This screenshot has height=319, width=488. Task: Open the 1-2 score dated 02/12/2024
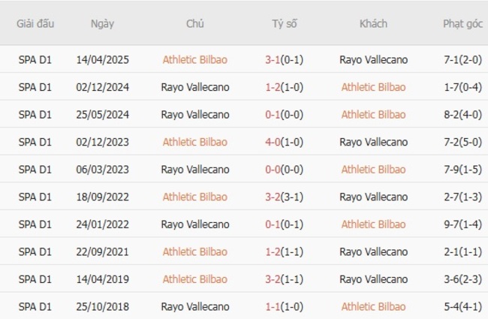click(275, 87)
